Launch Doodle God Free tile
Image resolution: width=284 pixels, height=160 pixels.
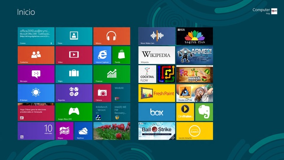195,93
